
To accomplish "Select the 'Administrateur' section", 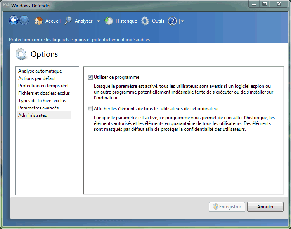I will click(x=44, y=115).
